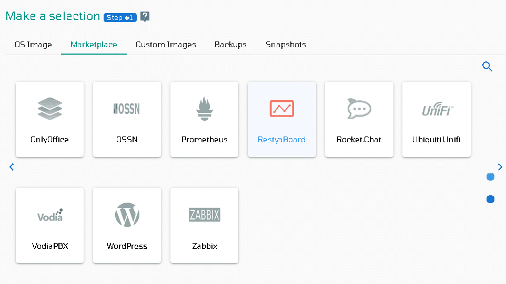Click the WordPress W logo icon
The height and width of the screenshot is (284, 506).
127,215
